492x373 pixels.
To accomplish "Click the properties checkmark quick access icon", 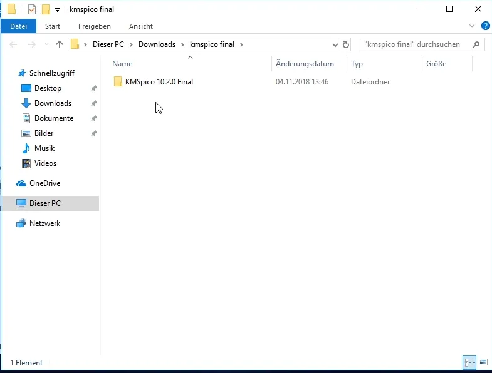I will pos(32,9).
